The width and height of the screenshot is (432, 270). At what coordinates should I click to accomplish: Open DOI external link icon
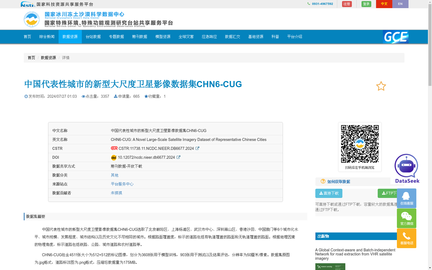click(x=178, y=157)
